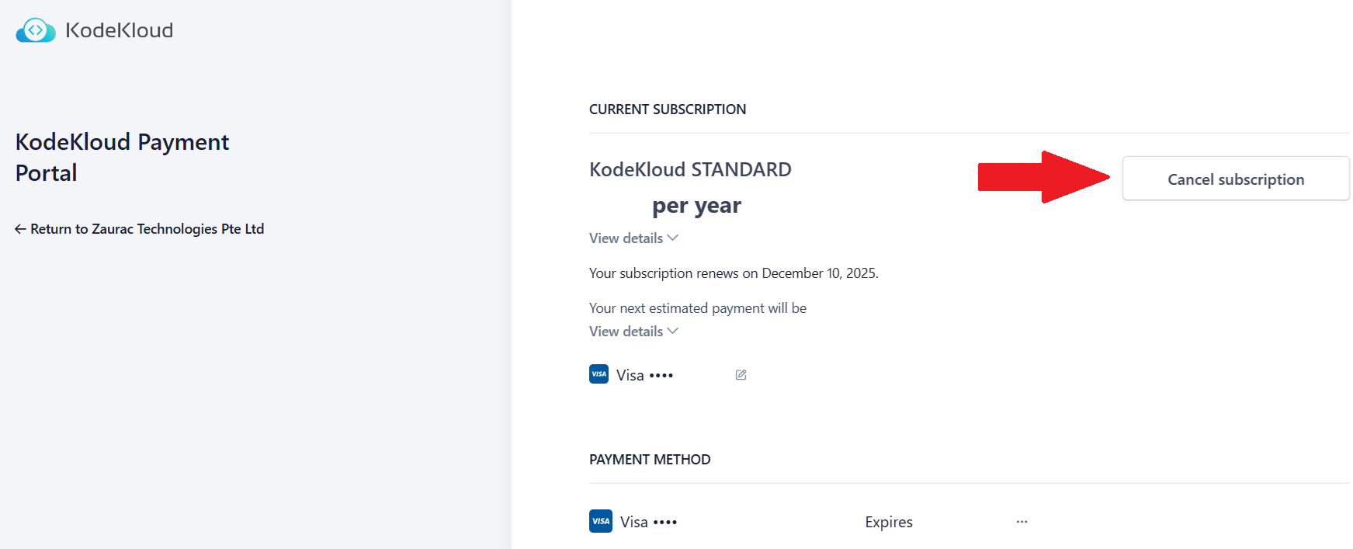Viewport: 1353px width, 549px height.
Task: Click the back arrow beside Return link
Action: pyautogui.click(x=20, y=229)
